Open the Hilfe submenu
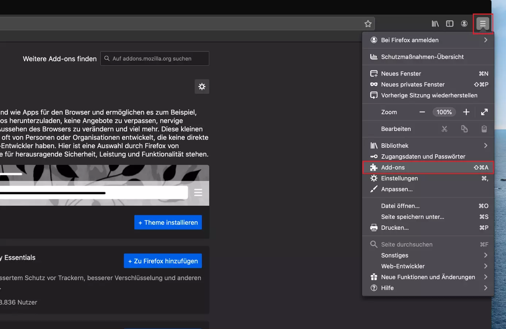 pyautogui.click(x=428, y=288)
